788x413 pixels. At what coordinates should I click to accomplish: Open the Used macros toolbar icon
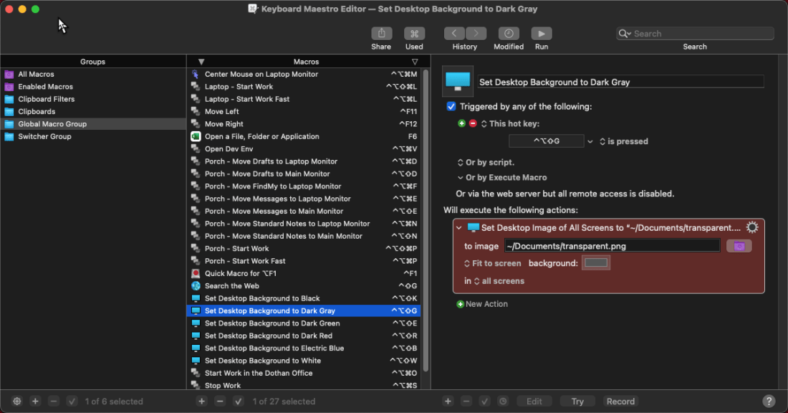pyautogui.click(x=414, y=34)
